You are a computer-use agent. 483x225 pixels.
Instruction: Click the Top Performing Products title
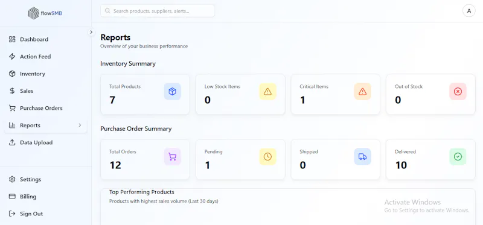[142, 192]
